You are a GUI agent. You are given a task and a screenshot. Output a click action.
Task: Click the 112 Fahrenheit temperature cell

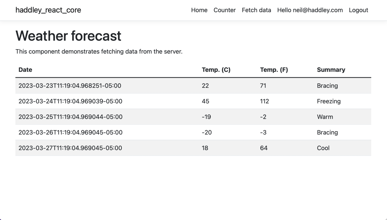tap(264, 101)
